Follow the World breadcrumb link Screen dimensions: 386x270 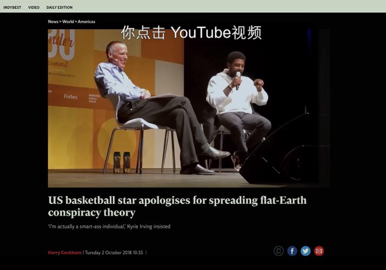click(x=68, y=22)
